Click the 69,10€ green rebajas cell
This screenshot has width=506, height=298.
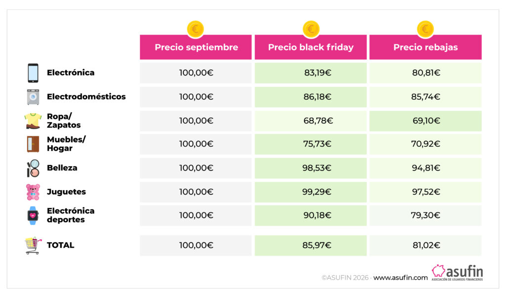(425, 121)
